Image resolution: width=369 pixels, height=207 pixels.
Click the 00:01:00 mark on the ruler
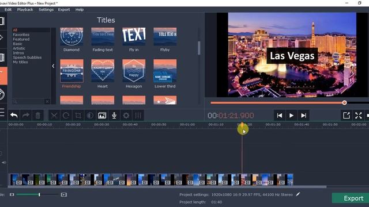[187, 125]
